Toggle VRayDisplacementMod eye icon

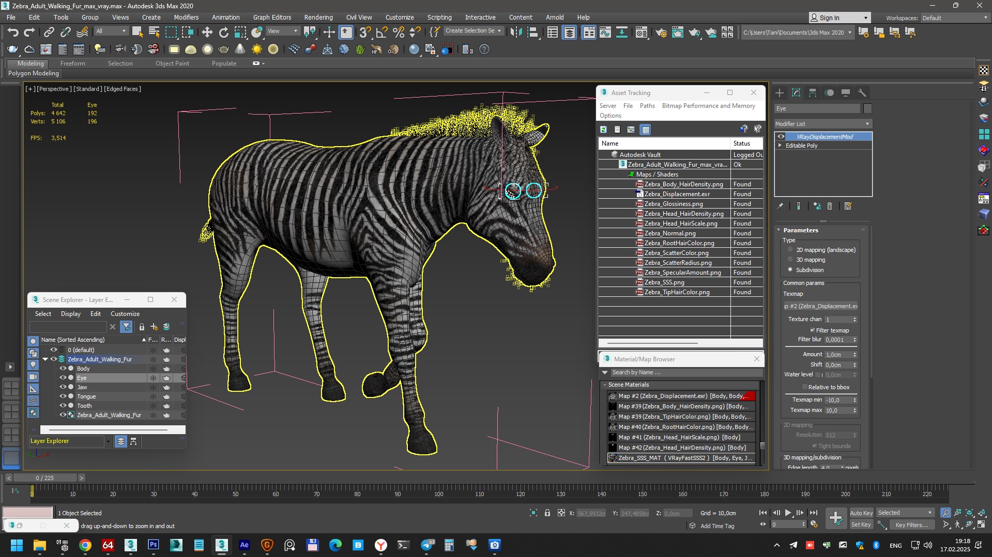781,137
